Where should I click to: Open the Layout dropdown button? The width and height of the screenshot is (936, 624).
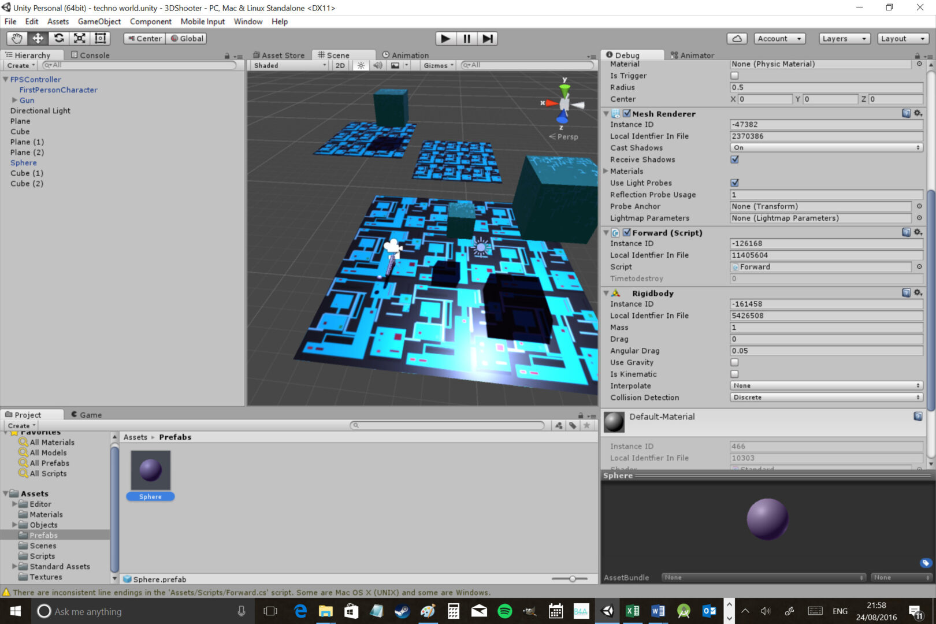pos(902,38)
